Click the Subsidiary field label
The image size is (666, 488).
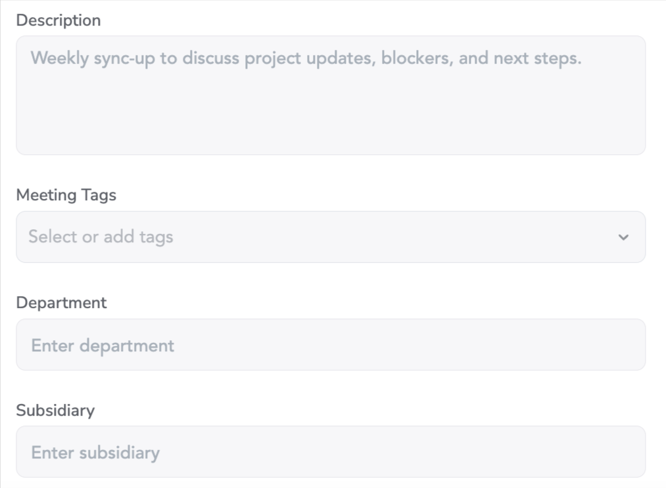[55, 410]
